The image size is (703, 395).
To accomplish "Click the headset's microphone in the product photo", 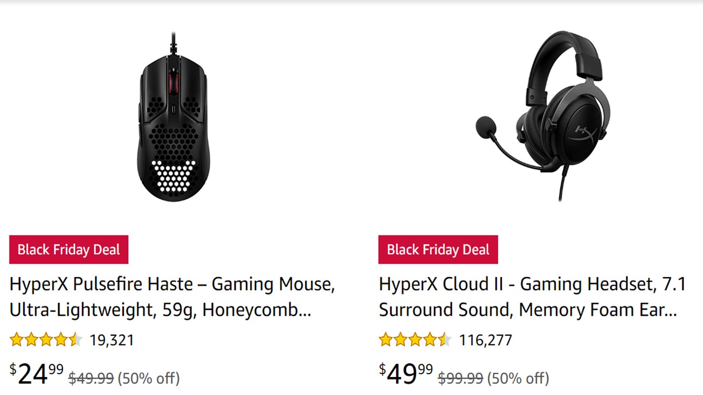I will tap(484, 128).
